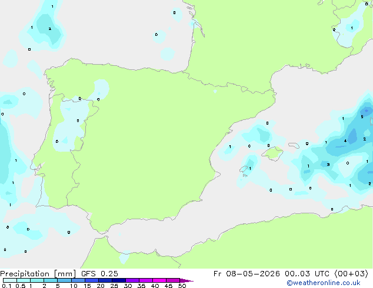Screen dimensions: 373x288
Task: Click the 10–15 mm blue legend band
Action: point(78,280)
